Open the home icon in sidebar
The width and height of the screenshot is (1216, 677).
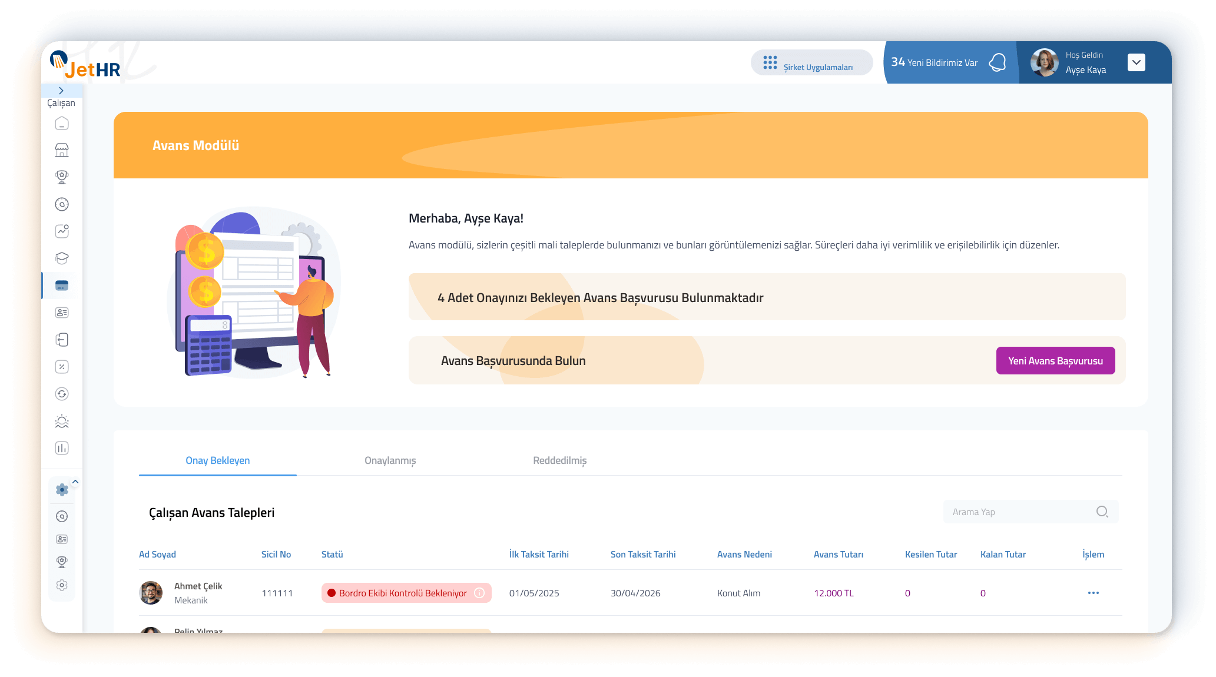point(62,124)
